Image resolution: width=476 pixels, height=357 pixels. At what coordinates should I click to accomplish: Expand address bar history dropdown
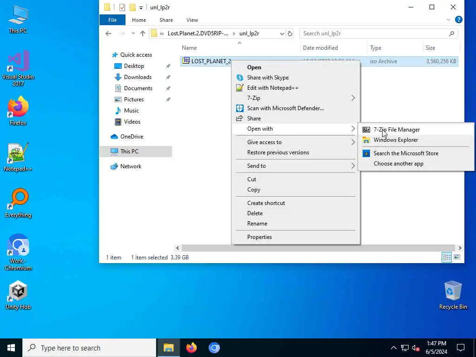pos(282,33)
